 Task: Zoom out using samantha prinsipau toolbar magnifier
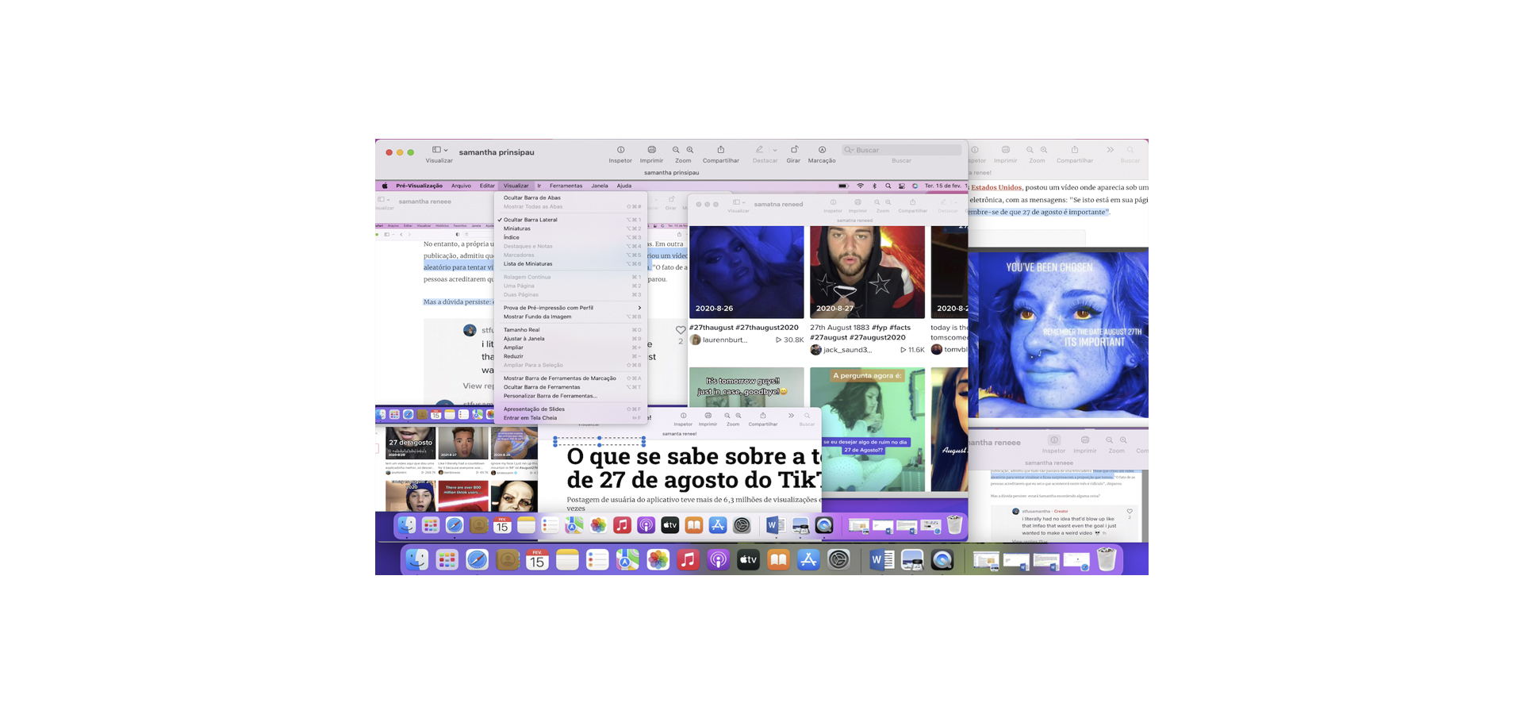coord(676,150)
